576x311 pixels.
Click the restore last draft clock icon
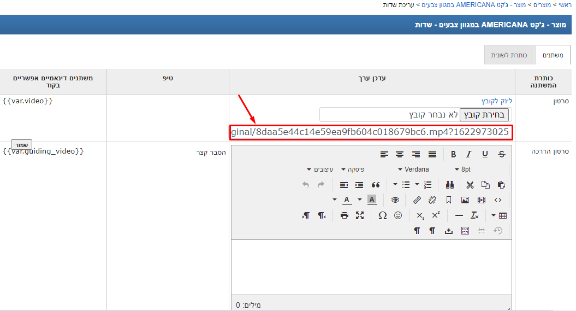(x=498, y=231)
